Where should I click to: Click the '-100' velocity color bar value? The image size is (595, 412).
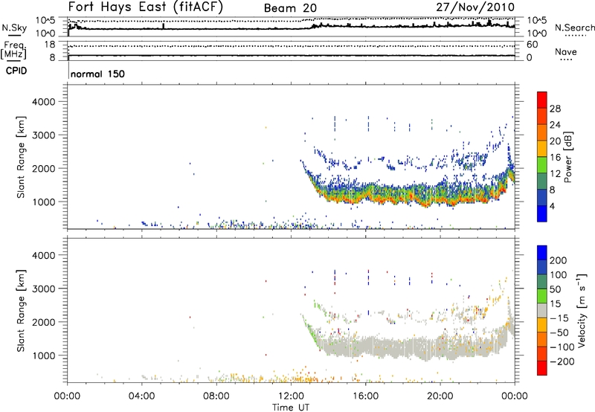click(x=562, y=347)
